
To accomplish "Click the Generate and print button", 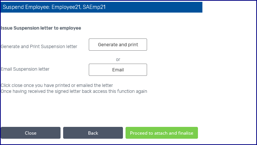I will [118, 45].
